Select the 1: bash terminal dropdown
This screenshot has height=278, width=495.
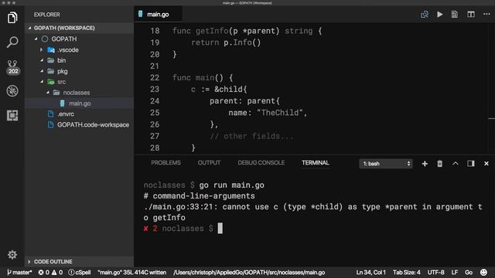385,164
